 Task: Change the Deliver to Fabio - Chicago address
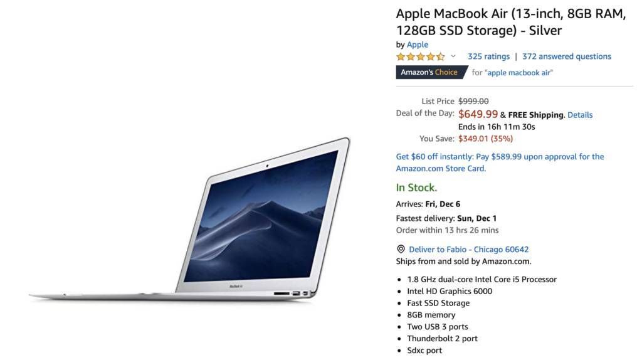[468, 250]
